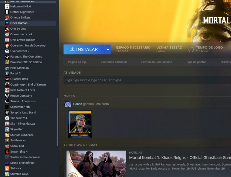Open the install options dropdown arrow

(x=108, y=49)
